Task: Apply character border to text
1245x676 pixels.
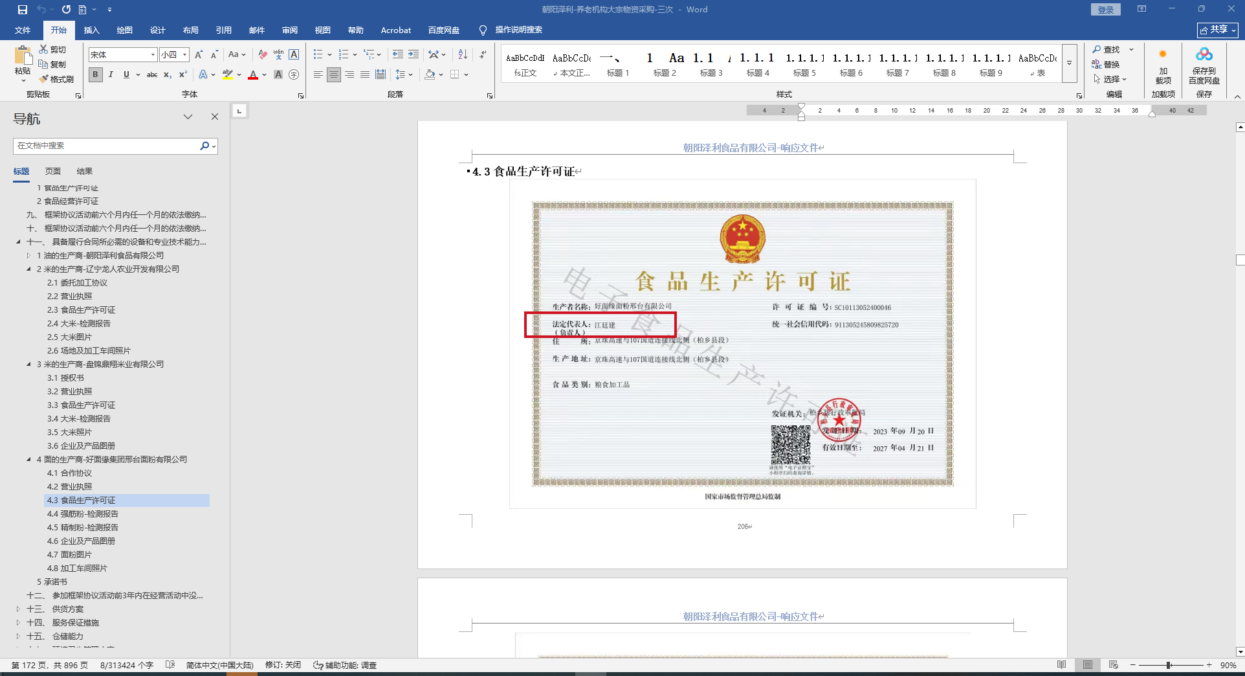Action: (294, 54)
